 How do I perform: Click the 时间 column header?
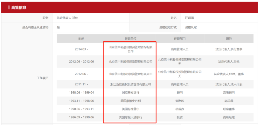coord(81,39)
